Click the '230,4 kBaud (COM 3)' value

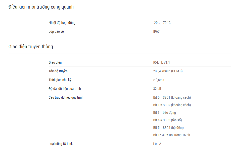coord(168,71)
